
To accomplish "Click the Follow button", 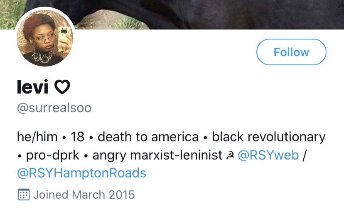I will [291, 52].
